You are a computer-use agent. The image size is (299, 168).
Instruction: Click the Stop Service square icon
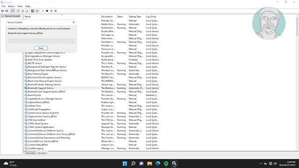pyautogui.click(x=47, y=11)
